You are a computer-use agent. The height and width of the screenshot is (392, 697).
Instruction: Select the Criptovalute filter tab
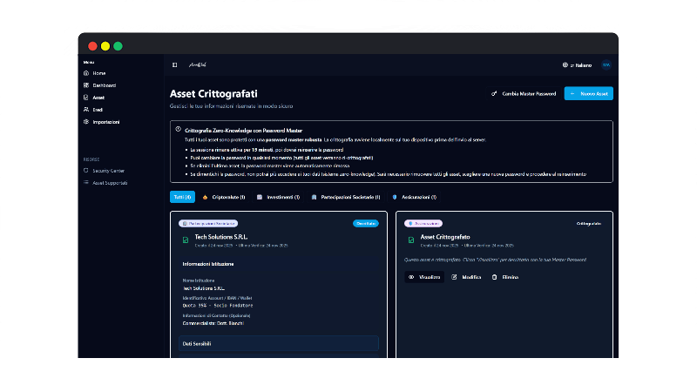(224, 197)
